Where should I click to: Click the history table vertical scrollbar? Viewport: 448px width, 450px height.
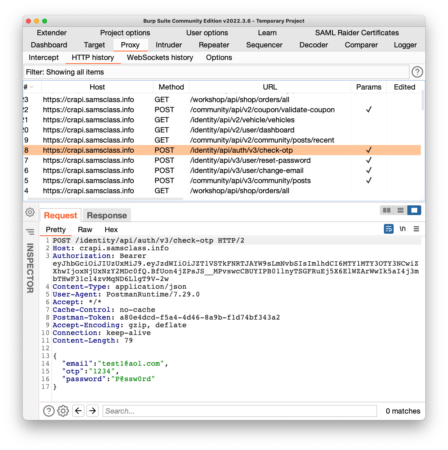coord(423,100)
